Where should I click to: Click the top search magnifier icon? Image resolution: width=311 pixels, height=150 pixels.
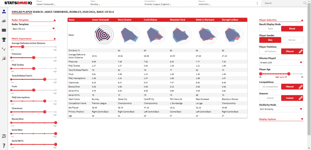pos(305,3)
